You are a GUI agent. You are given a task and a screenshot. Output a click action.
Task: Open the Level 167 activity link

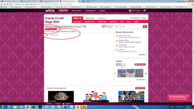[122, 50]
